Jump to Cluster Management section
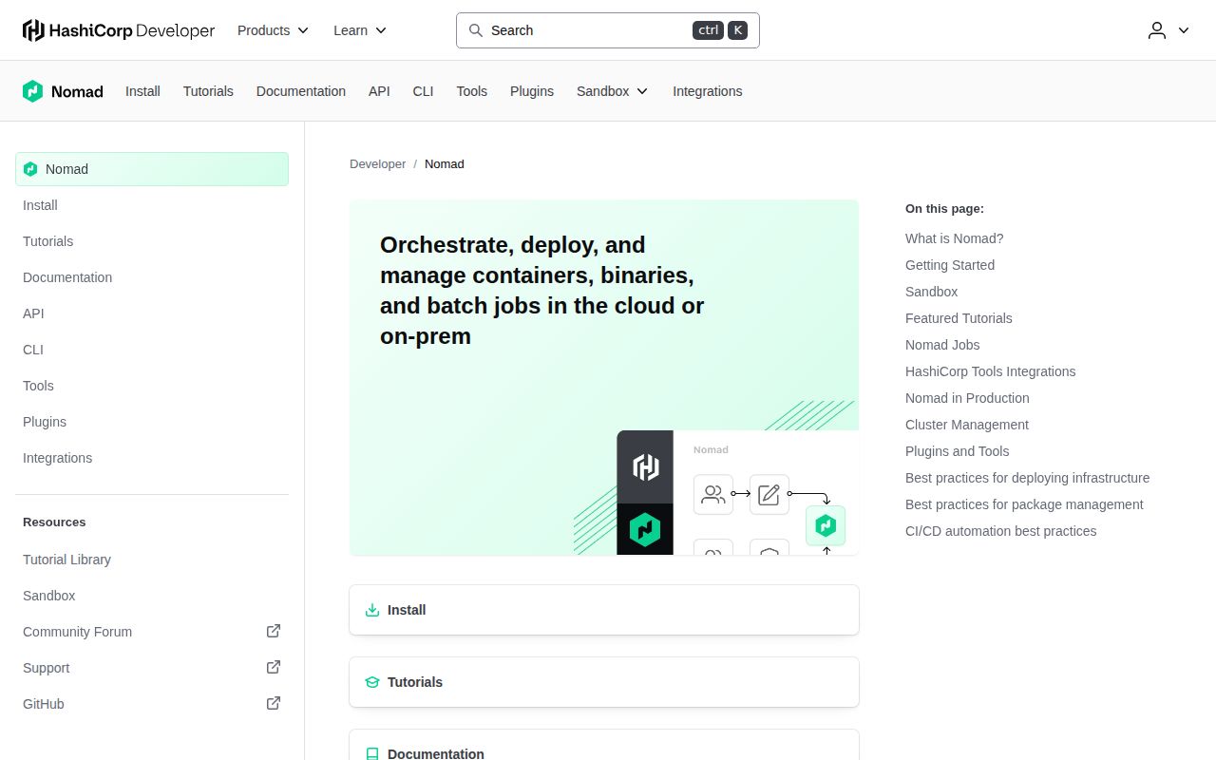This screenshot has height=760, width=1216. [x=967, y=425]
